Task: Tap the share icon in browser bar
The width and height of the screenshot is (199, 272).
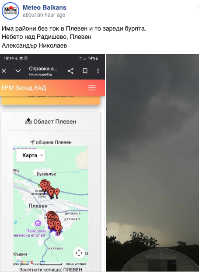Action: point(70,71)
